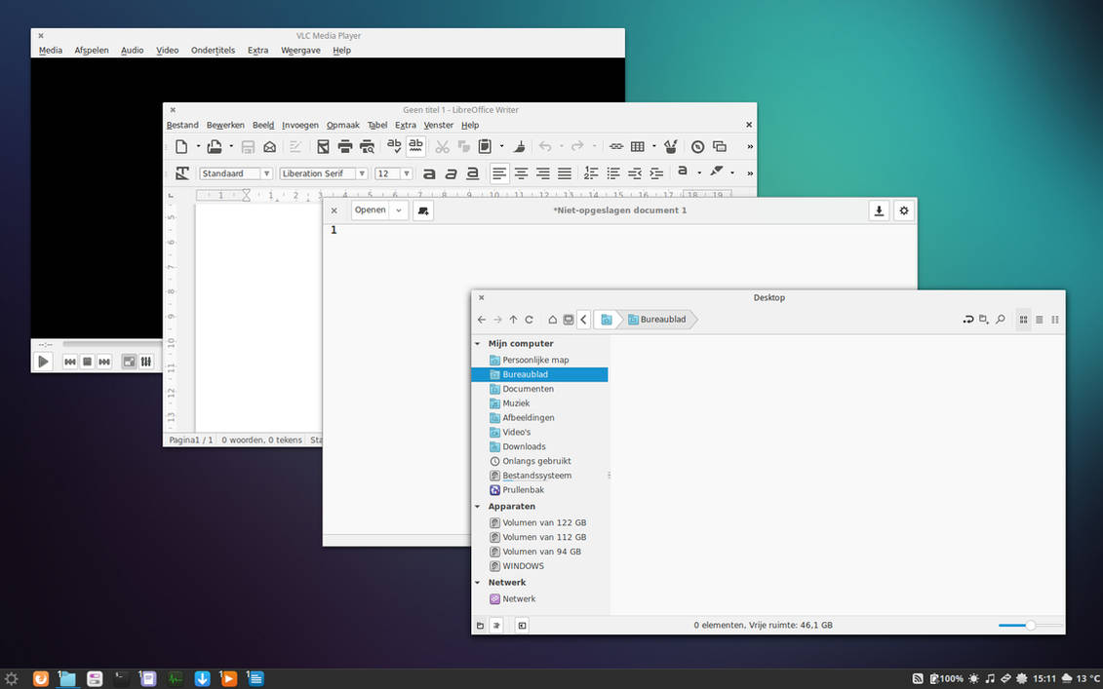Open the Weergave menu in VLC
The image size is (1103, 689).
300,51
